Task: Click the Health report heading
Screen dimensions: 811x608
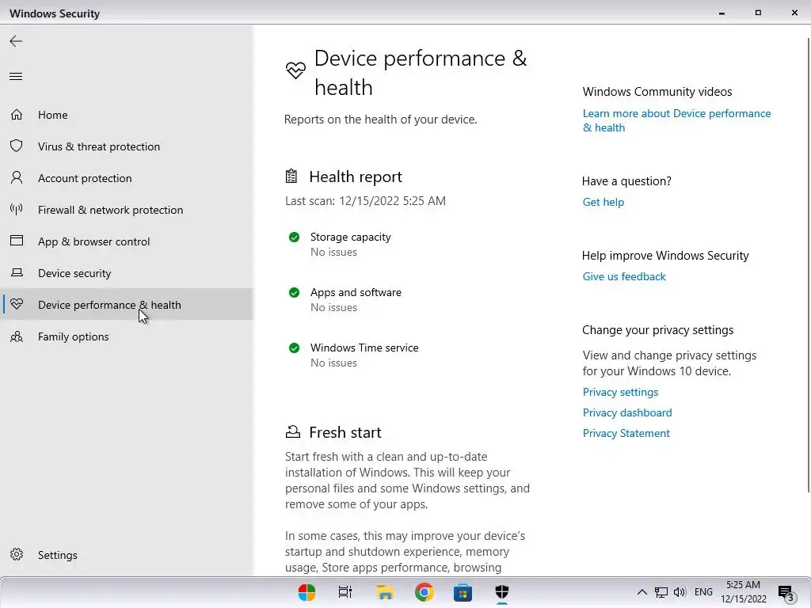Action: (356, 177)
